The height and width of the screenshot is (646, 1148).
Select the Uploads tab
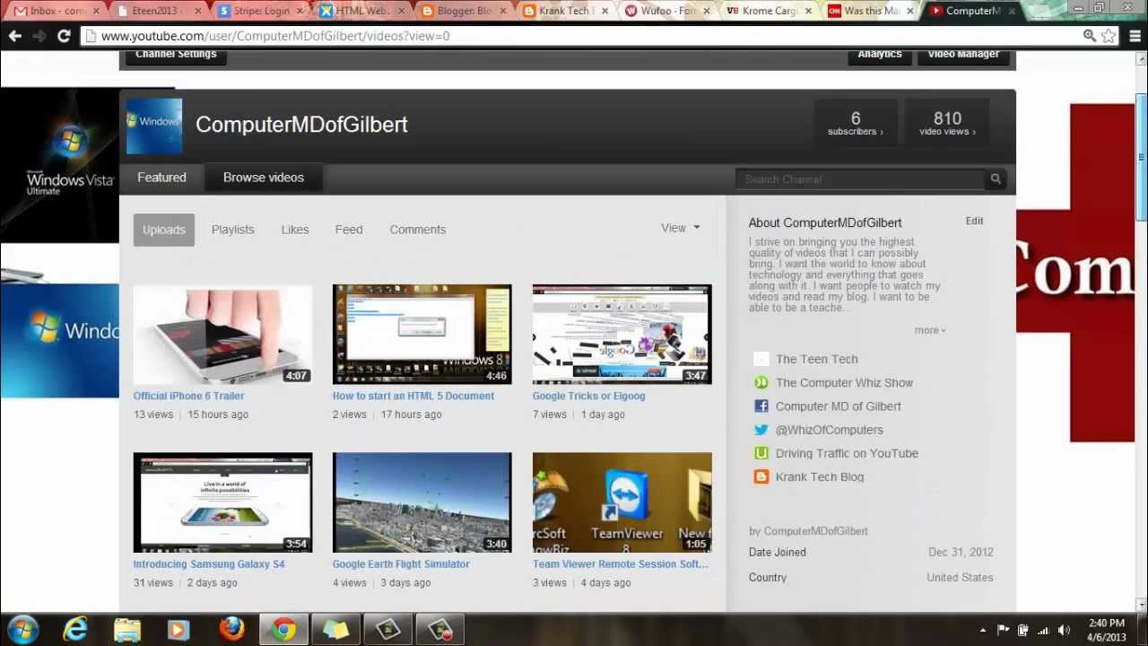pyautogui.click(x=163, y=230)
